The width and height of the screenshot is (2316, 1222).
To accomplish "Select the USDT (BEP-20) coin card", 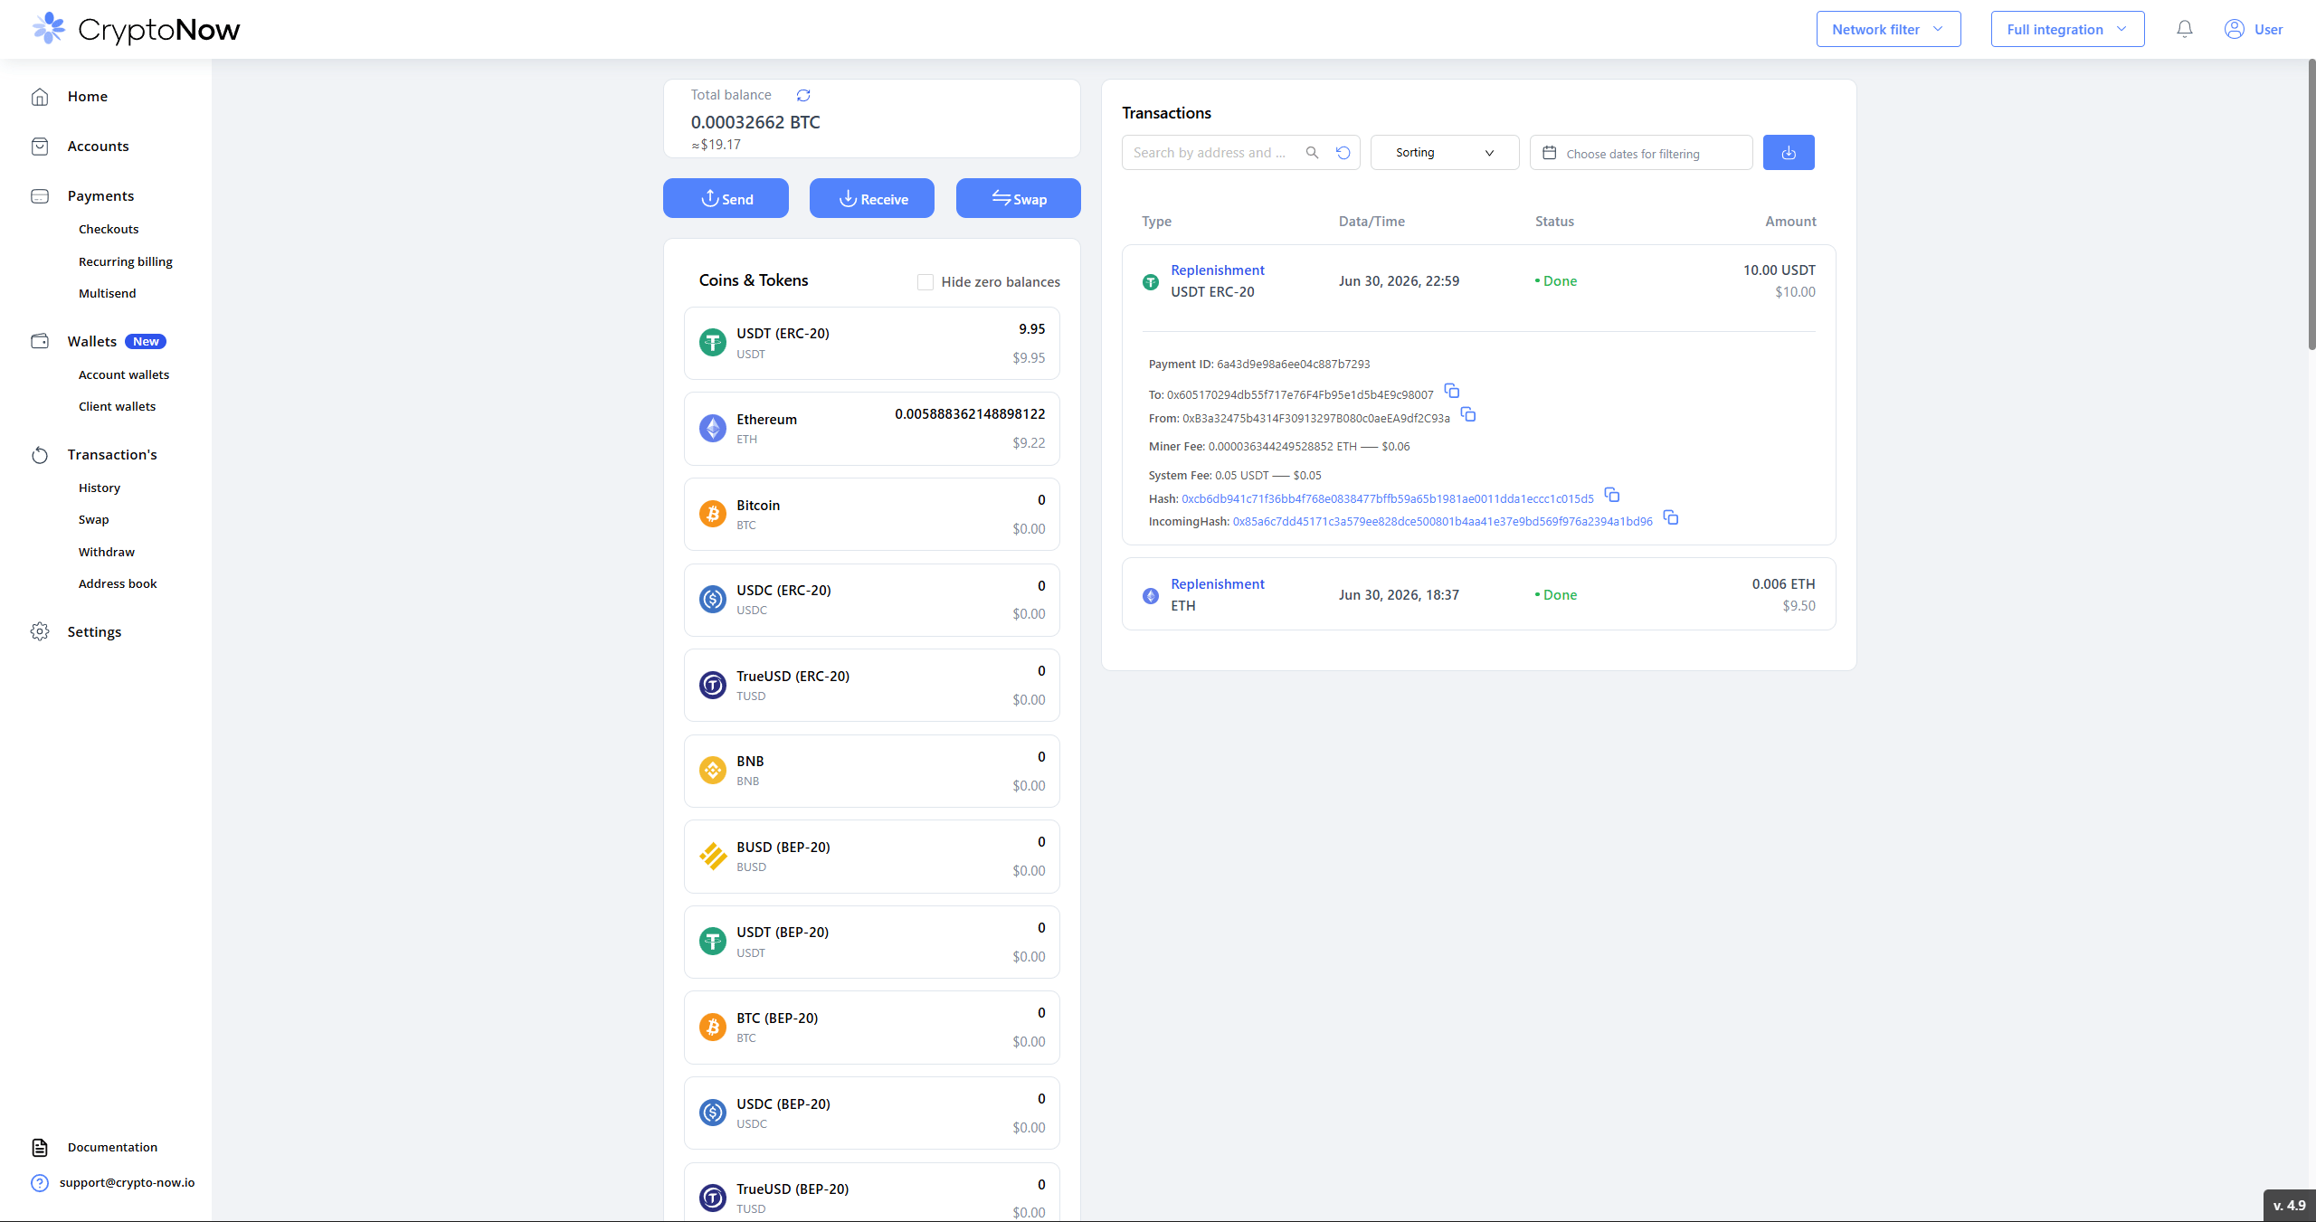I will 872,942.
